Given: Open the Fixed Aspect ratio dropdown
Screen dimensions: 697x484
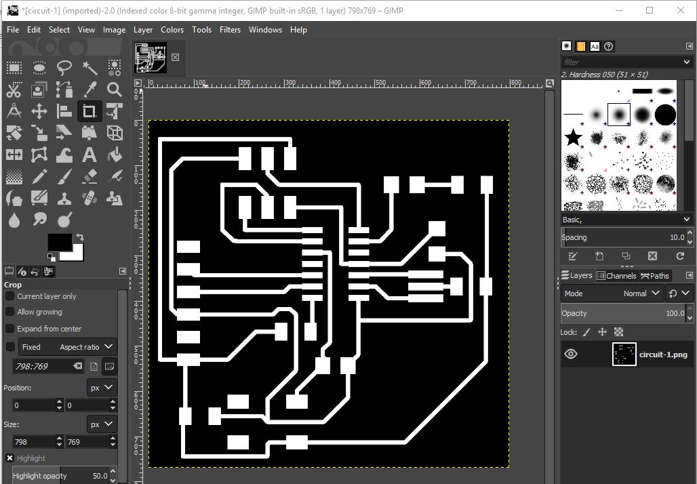Looking at the screenshot, I should tap(68, 346).
